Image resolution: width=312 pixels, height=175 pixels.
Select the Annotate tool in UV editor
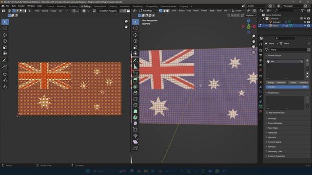tap(5, 60)
